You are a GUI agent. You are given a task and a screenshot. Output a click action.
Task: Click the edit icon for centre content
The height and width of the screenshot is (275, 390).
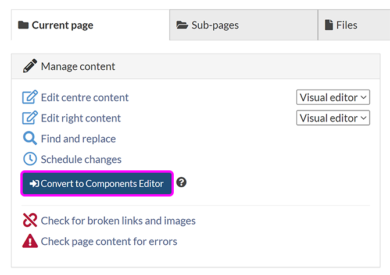[x=30, y=97]
